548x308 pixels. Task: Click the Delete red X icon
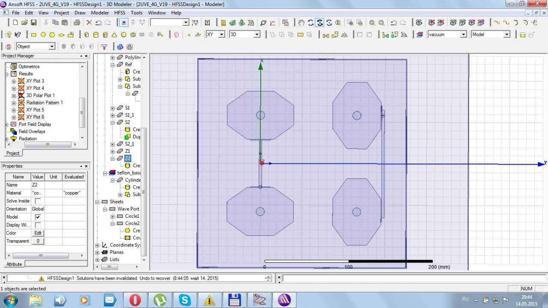click(x=89, y=23)
